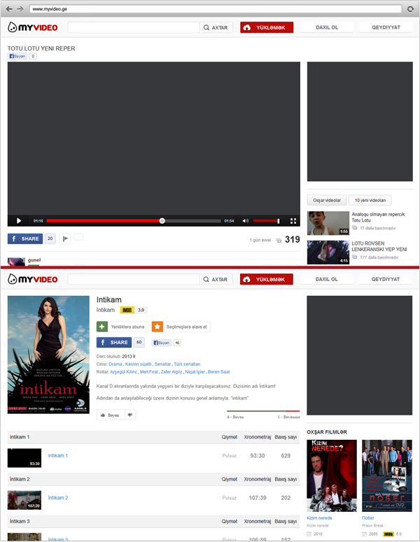The width and height of the screenshot is (420, 542).
Task: Click the browser reload icon
Action: [410, 8]
